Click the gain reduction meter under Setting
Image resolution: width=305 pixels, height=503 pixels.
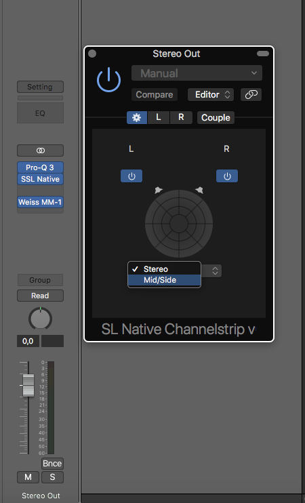click(40, 98)
